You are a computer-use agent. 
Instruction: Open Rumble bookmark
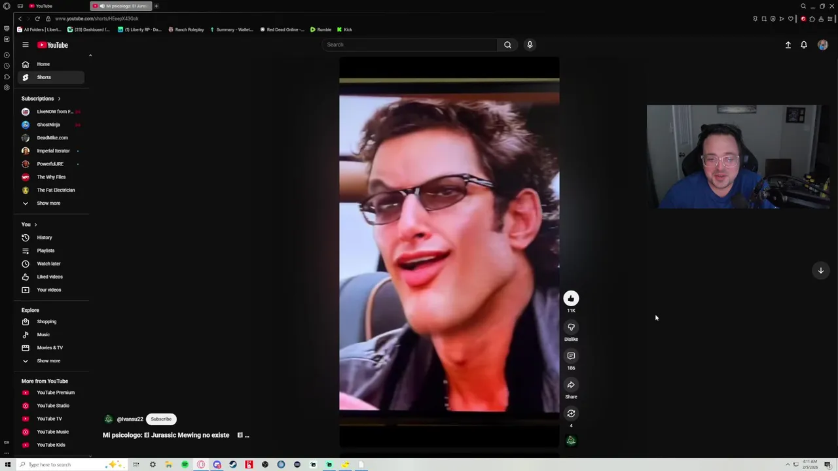[321, 29]
